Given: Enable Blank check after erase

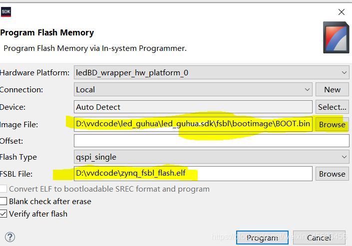Looking at the screenshot, I should tap(3, 201).
